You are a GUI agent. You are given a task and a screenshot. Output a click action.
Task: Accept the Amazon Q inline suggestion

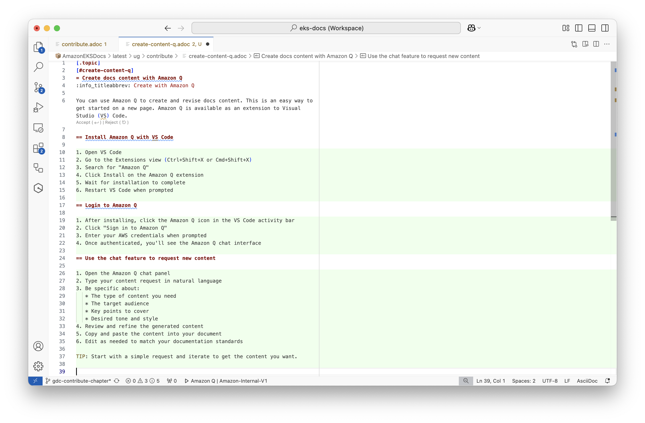click(x=83, y=122)
